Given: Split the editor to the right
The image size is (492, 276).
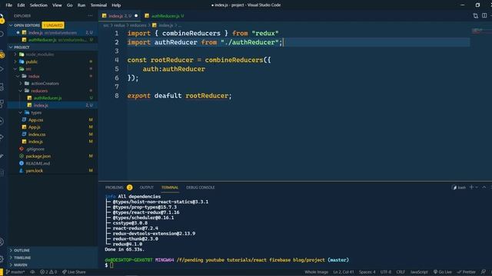Looking at the screenshot, I should tap(484, 15).
